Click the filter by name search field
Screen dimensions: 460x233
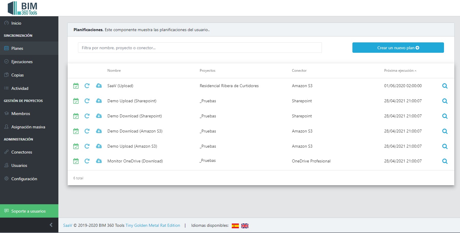[200, 48]
